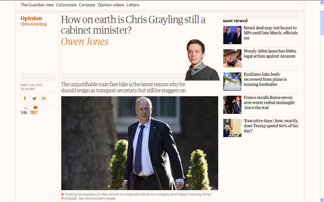Share article on Facebook icon

(x=25, y=98)
